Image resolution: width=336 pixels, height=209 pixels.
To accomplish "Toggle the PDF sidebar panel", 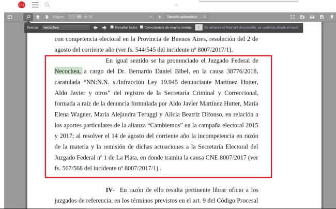I will click(10, 17).
